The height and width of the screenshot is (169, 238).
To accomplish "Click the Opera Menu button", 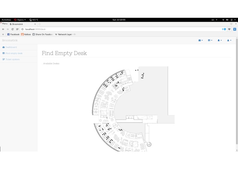I will click(x=4, y=24).
